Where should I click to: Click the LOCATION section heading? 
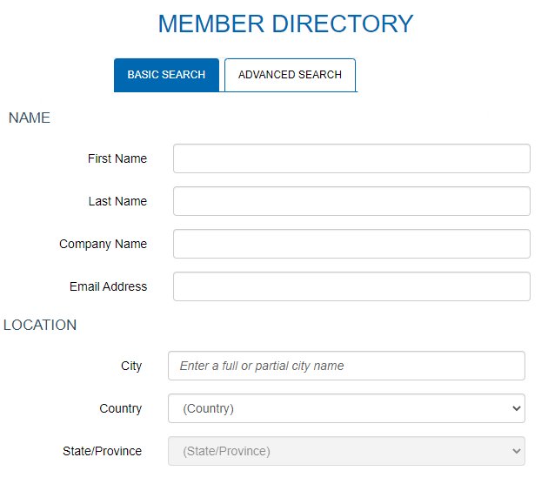click(40, 325)
